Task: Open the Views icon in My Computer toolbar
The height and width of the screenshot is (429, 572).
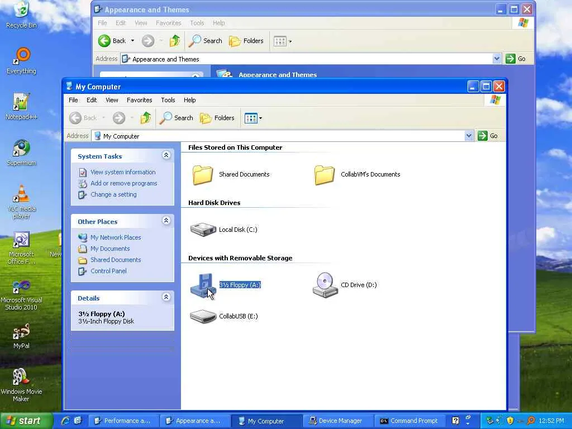Action: coord(251,118)
